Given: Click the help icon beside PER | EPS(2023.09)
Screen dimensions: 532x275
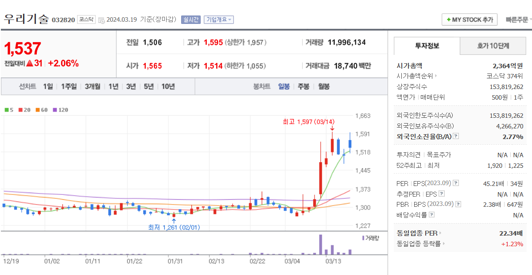Looking at the screenshot, I should pos(456,183).
